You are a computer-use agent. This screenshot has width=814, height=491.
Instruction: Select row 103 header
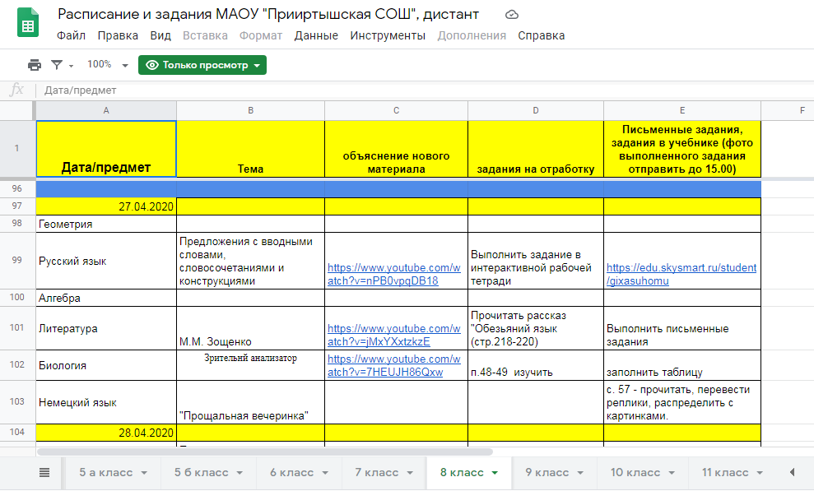pyautogui.click(x=17, y=402)
